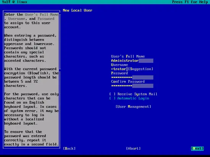Focus the Username input field

[x=120, y=69]
